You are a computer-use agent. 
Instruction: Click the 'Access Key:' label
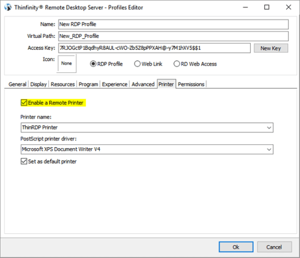tap(41, 48)
